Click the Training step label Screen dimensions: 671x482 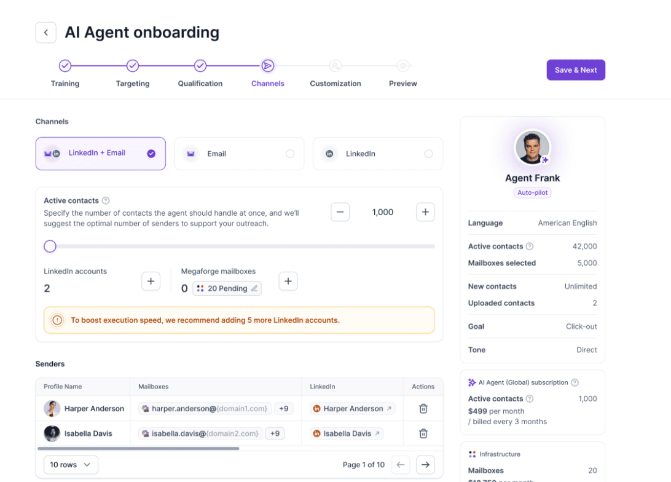click(x=65, y=84)
